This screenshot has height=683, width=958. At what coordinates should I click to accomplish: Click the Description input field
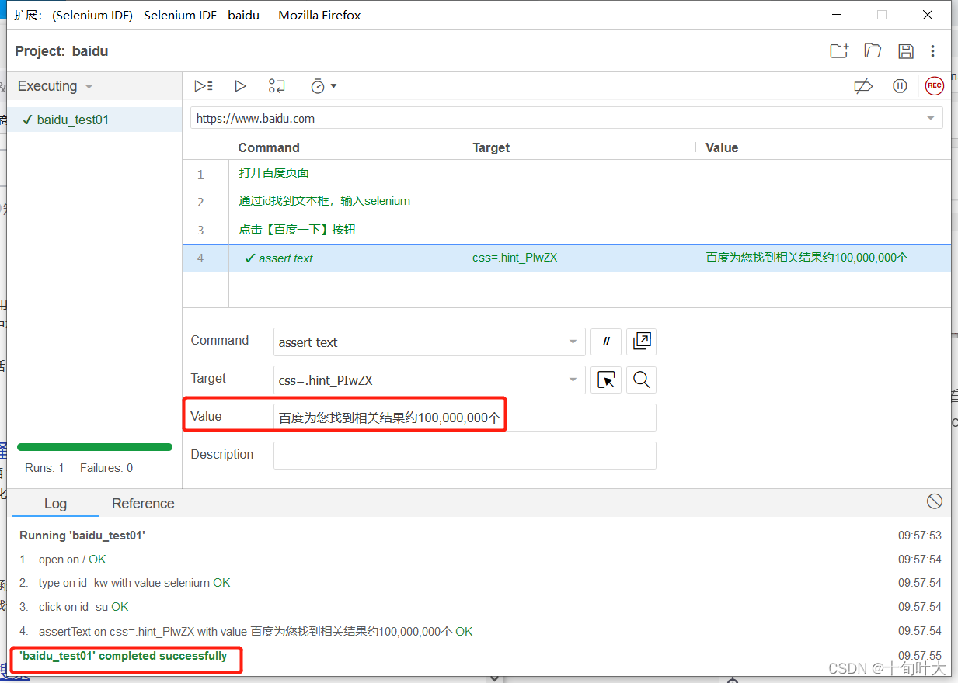[465, 456]
